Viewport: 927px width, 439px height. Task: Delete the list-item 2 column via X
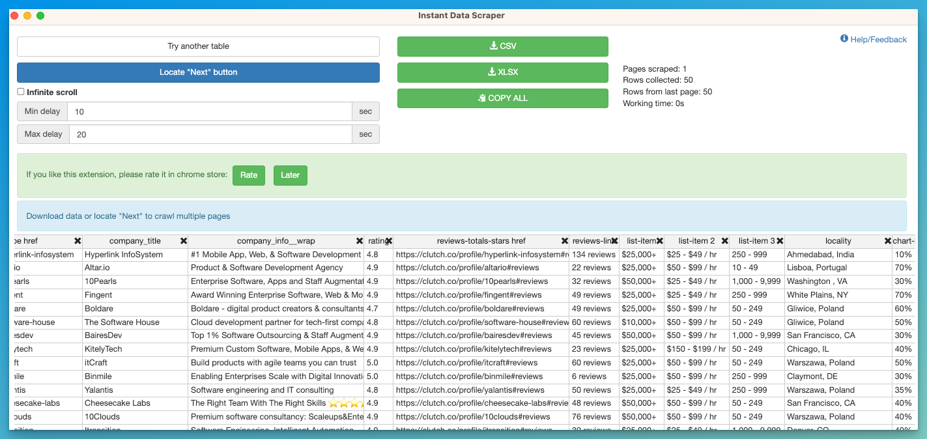(724, 241)
